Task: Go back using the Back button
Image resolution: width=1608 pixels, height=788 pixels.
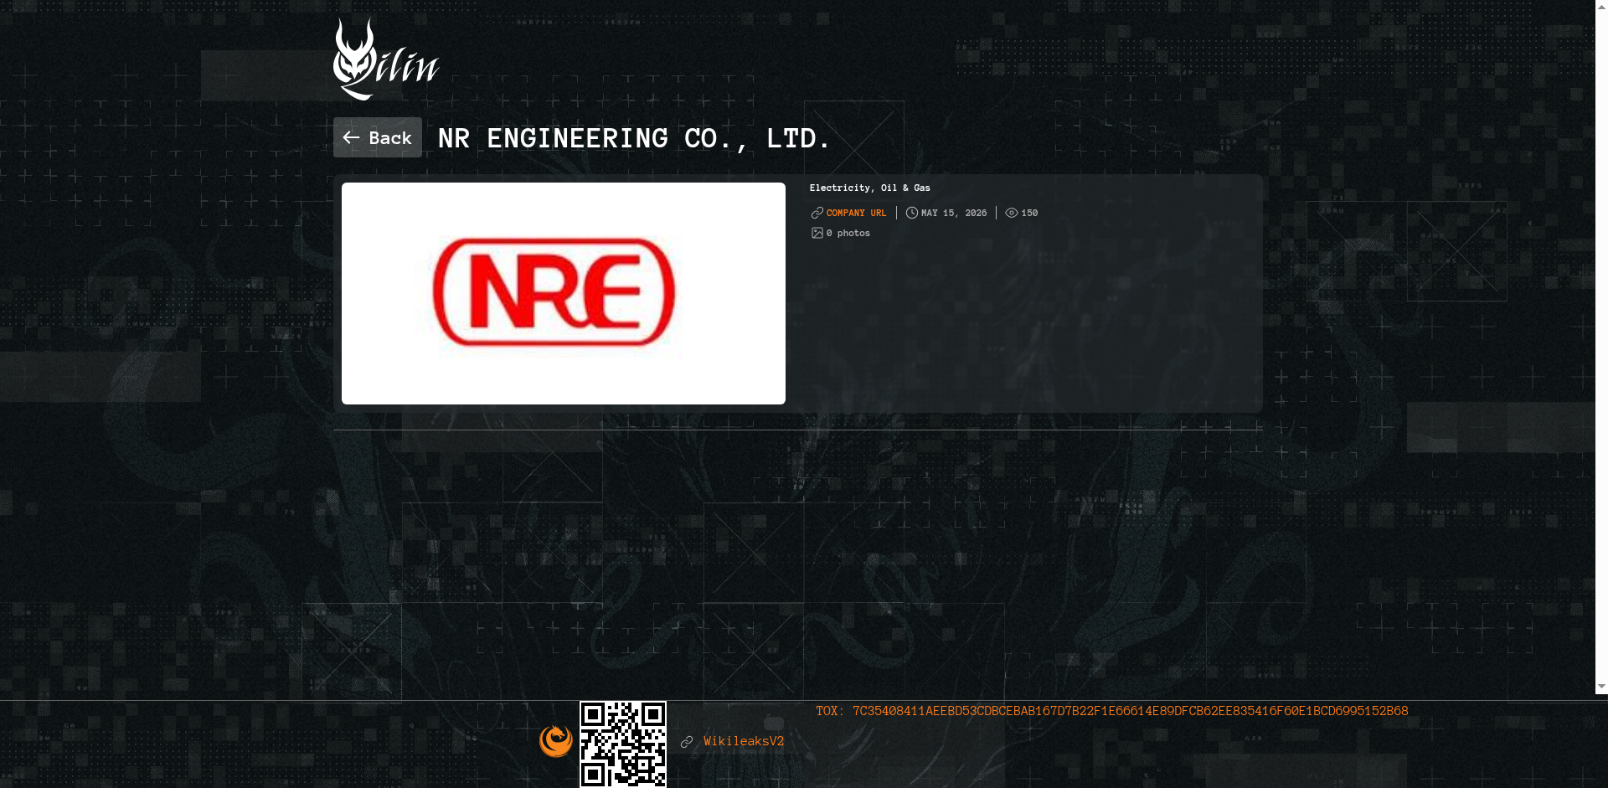Action: 378,137
